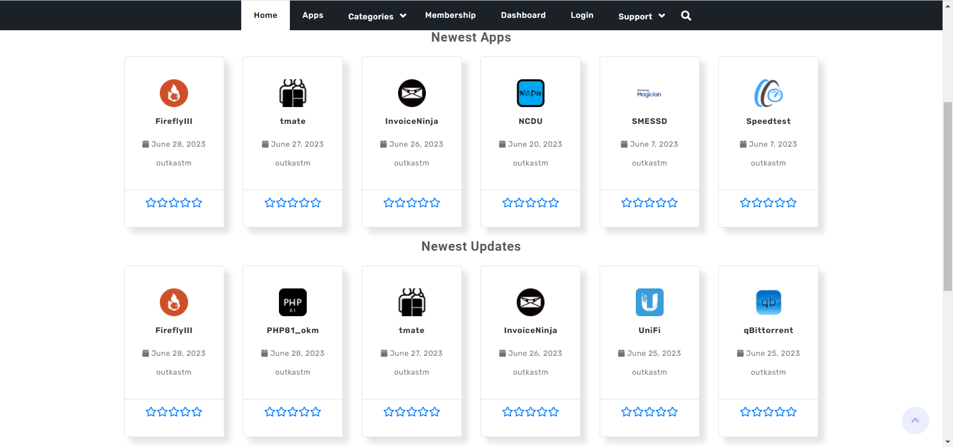The width and height of the screenshot is (953, 447).
Task: Click June 25, 2023 date on UniFi
Action: coord(654,353)
